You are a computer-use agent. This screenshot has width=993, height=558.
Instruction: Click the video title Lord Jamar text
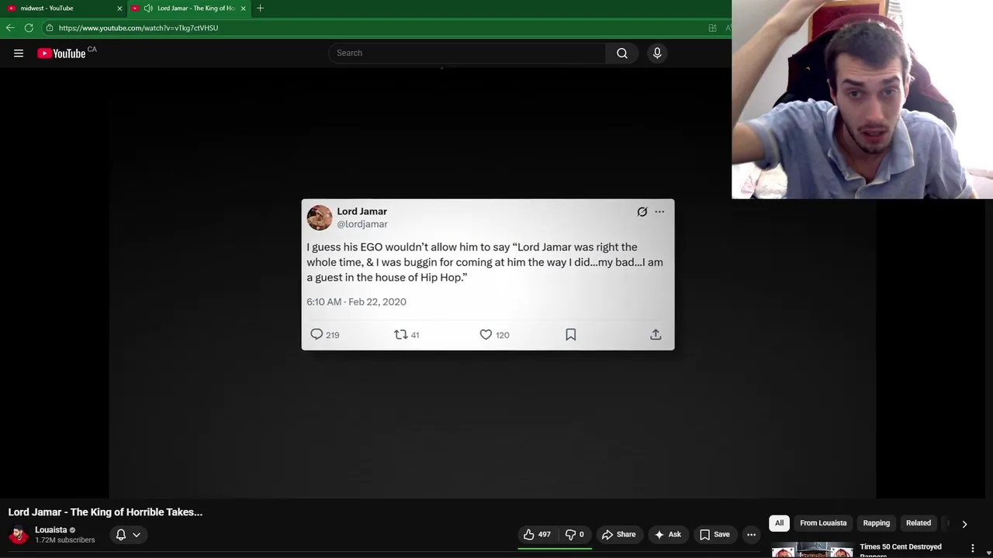pos(106,512)
